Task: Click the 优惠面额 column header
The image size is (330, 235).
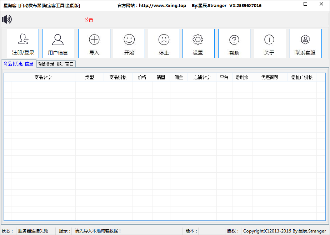Action: tap(270, 77)
